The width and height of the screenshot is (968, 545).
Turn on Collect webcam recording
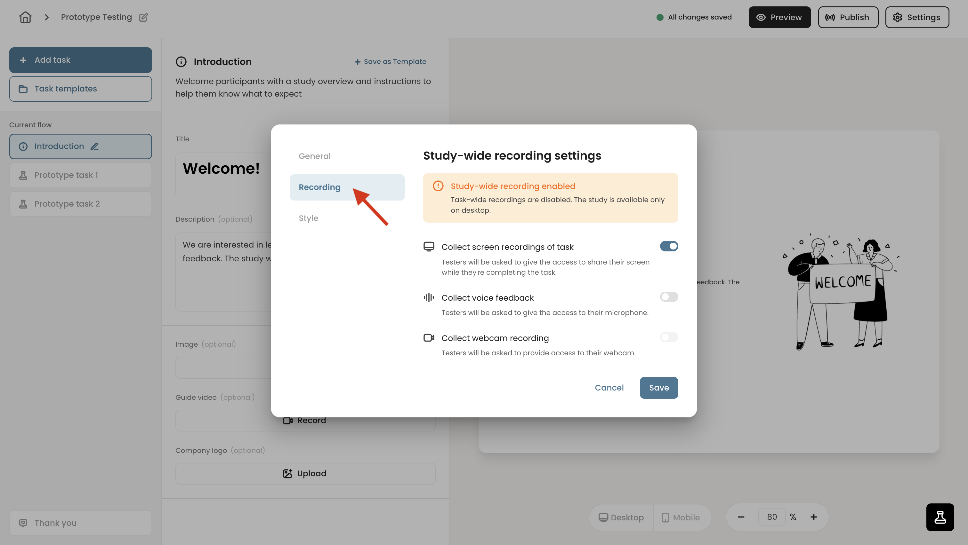[669, 337]
